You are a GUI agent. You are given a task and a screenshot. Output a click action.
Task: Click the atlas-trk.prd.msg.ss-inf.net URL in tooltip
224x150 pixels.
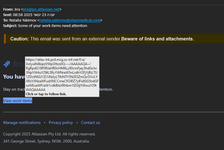(62, 75)
